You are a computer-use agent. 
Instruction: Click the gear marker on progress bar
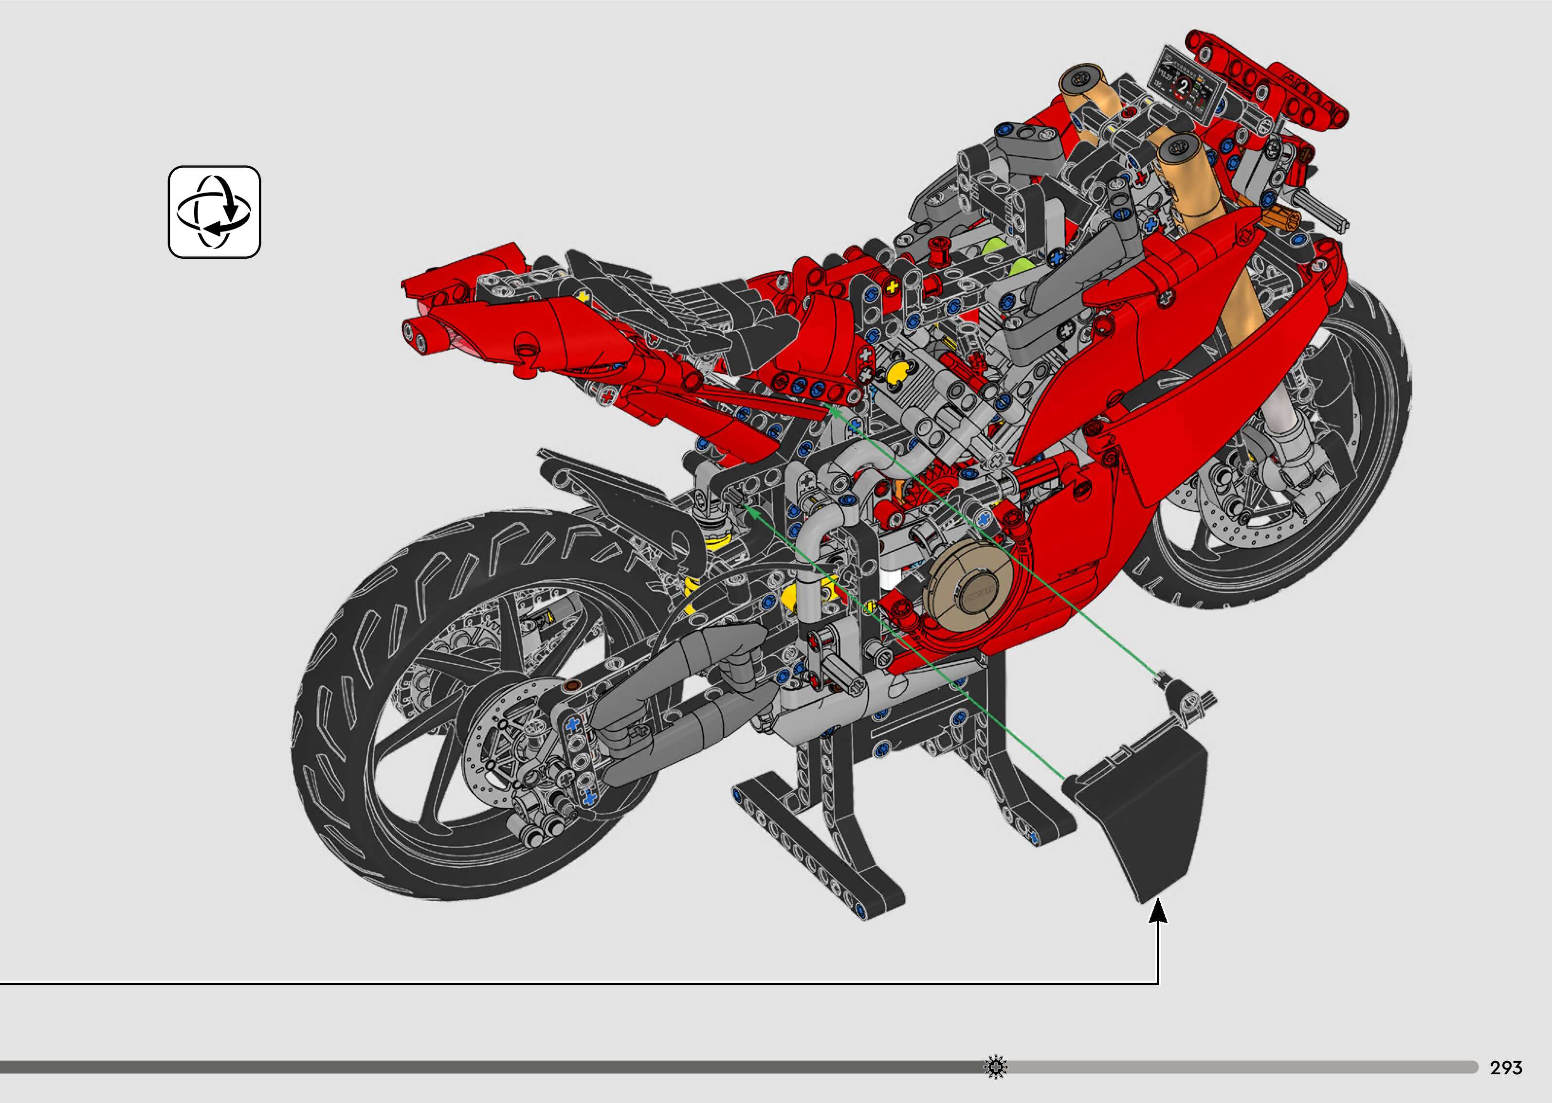tap(996, 1067)
